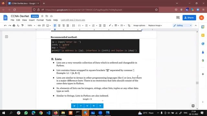Click the document vertical scrollbar thumb

coord(197,83)
